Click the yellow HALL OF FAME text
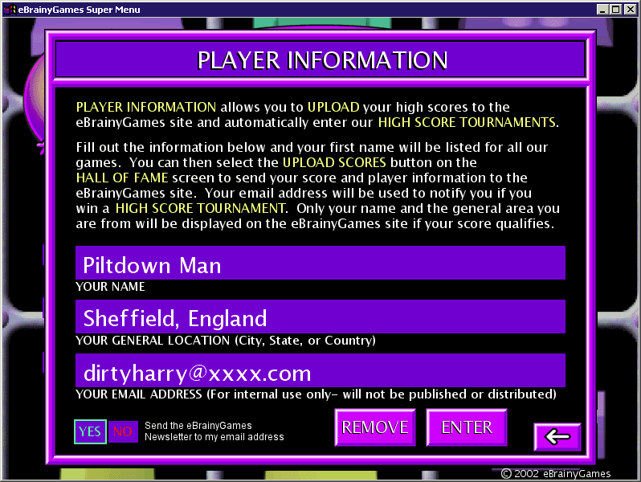Screen dimensions: 641x482 (x=122, y=178)
